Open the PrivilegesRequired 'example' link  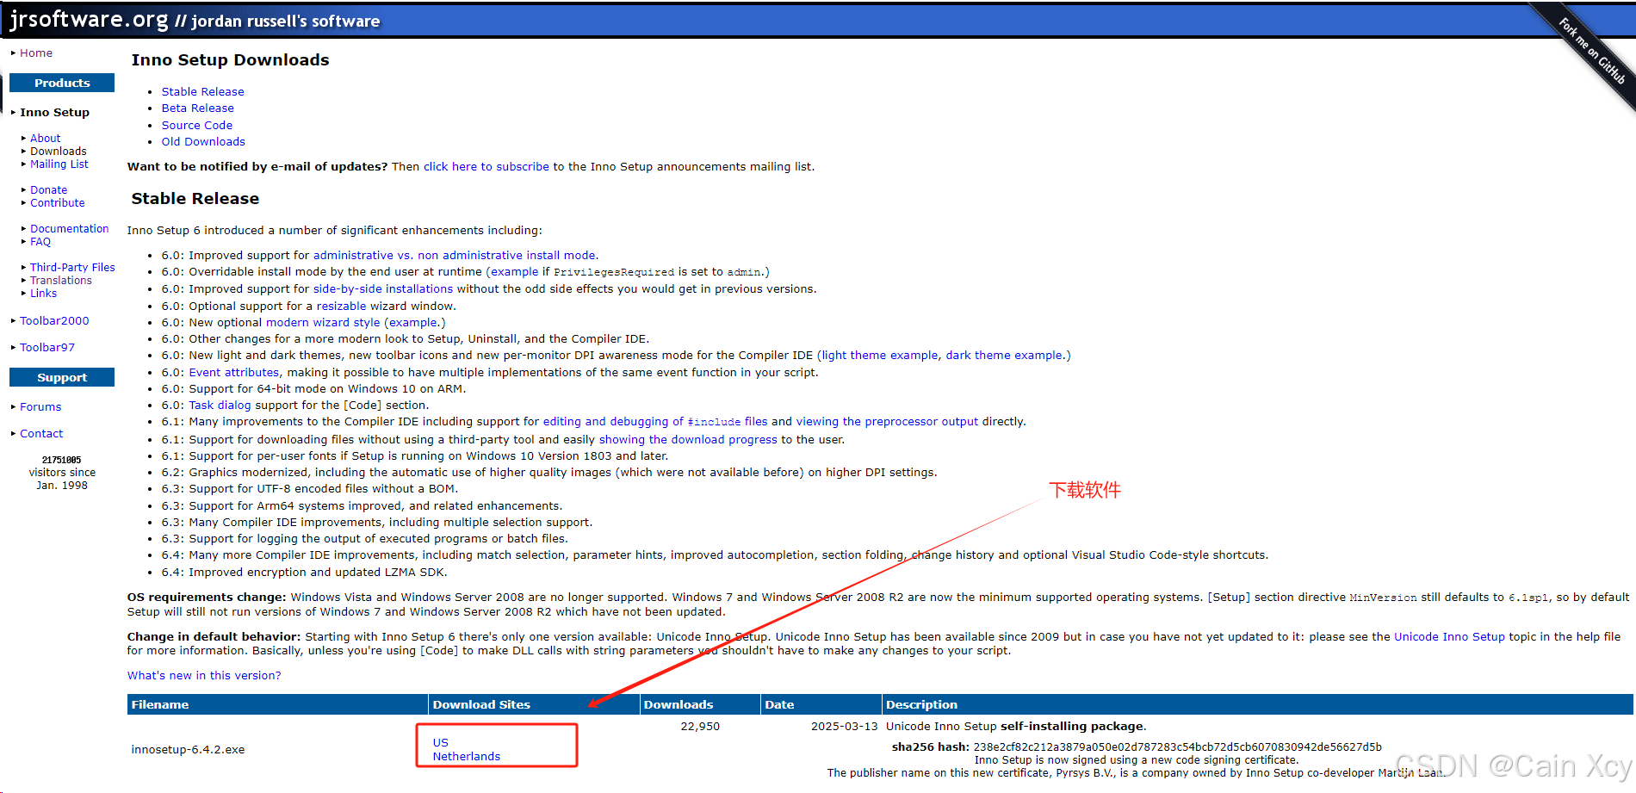514,272
